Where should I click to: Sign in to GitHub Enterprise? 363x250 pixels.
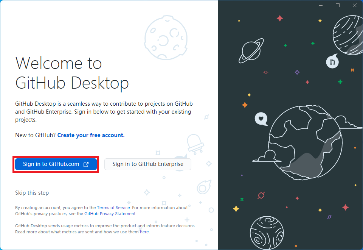click(147, 164)
